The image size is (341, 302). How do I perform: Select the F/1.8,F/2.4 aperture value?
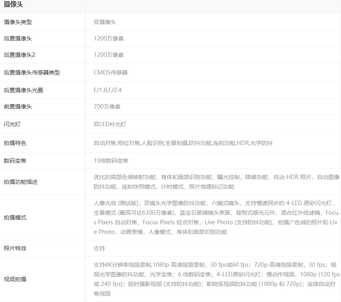click(108, 90)
